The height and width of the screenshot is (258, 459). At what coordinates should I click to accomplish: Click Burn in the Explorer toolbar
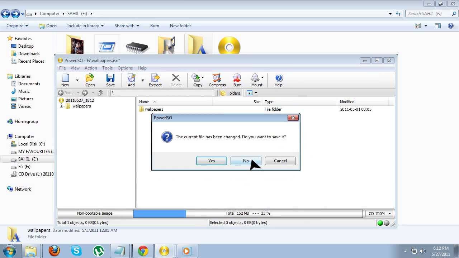(155, 26)
